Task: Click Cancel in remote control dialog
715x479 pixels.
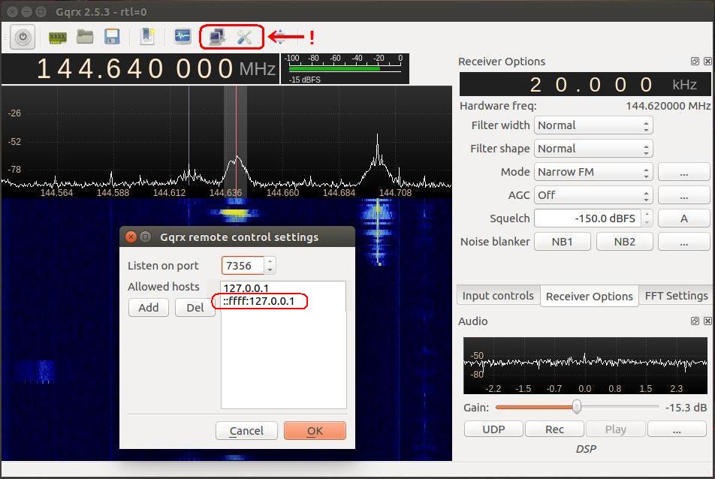Action: click(x=246, y=431)
